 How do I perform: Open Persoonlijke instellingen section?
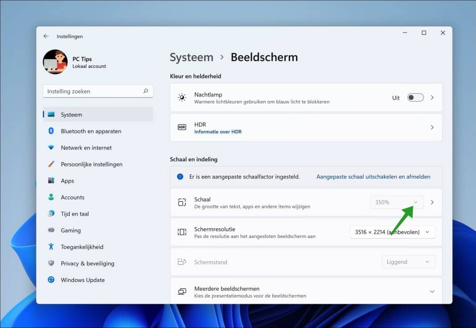click(x=91, y=164)
